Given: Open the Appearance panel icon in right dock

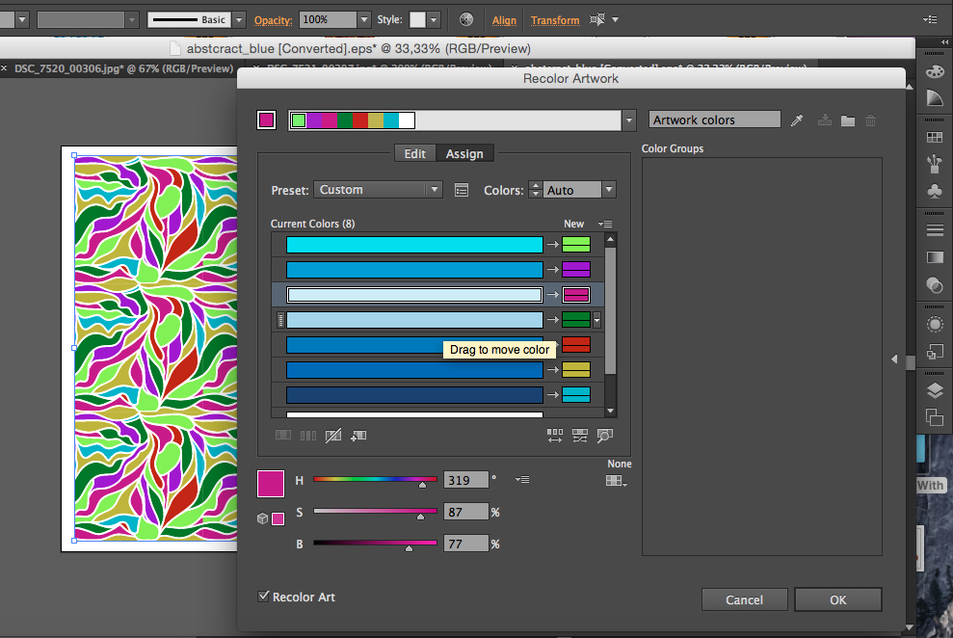Looking at the screenshot, I should (x=935, y=325).
